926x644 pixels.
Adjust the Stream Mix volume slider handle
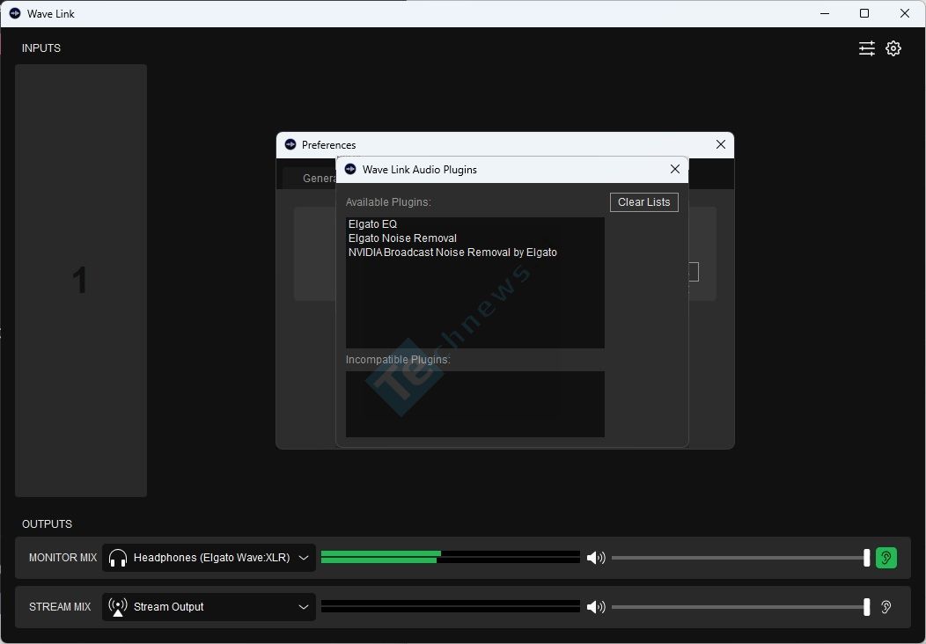tap(866, 607)
